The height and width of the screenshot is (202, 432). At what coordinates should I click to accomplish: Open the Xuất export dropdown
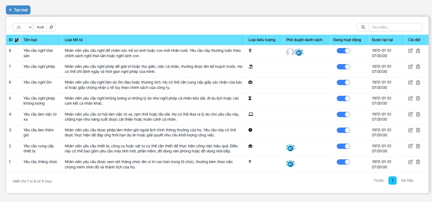click(x=40, y=27)
